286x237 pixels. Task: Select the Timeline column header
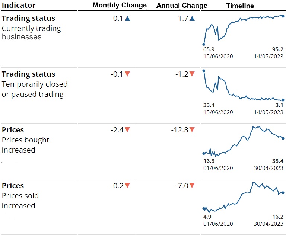pos(240,6)
